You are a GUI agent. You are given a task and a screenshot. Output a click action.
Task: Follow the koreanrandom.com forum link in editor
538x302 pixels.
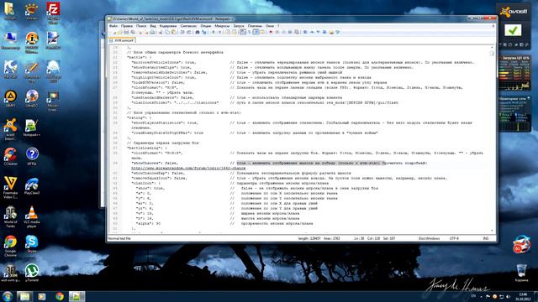tap(188, 168)
